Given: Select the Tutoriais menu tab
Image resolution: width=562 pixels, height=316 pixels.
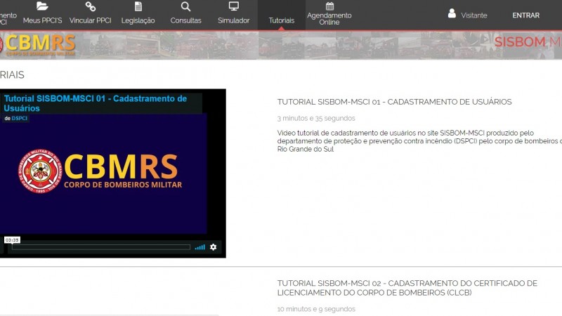Looking at the screenshot, I should point(282,15).
